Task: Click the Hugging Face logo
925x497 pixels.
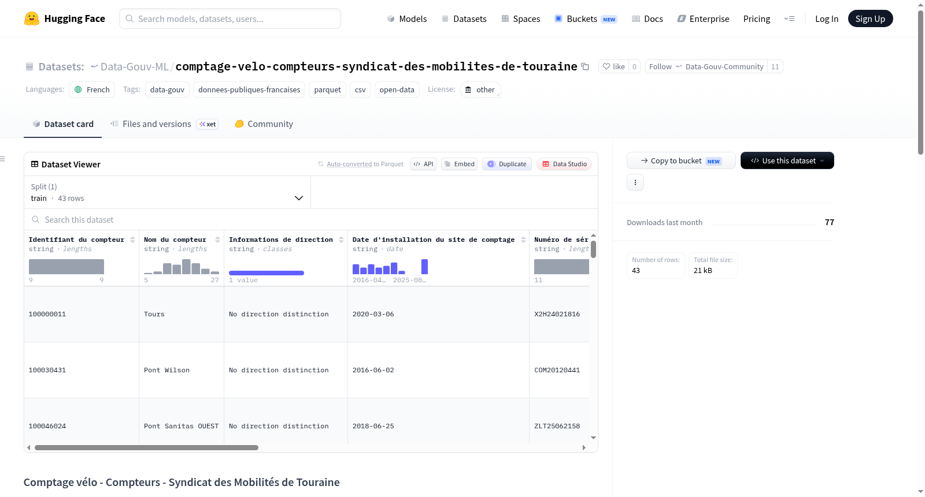Action: click(64, 18)
